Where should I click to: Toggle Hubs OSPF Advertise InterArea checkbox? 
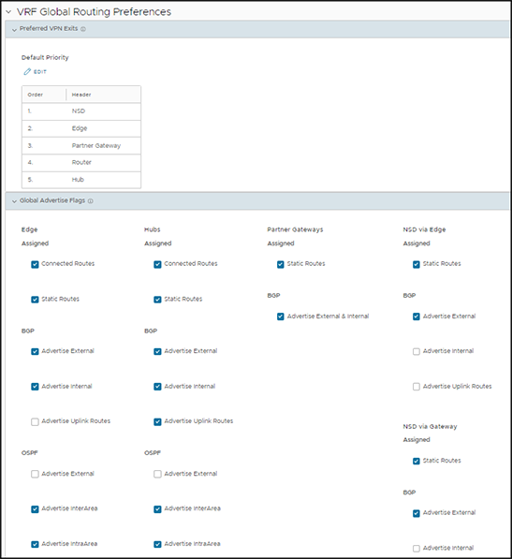coord(157,509)
